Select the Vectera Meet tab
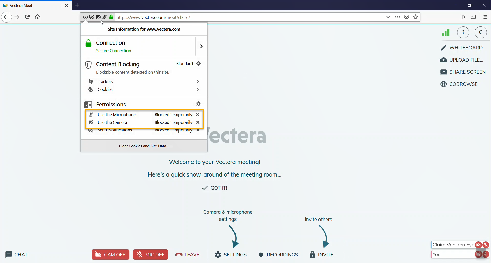This screenshot has width=491, height=263. (x=36, y=5)
